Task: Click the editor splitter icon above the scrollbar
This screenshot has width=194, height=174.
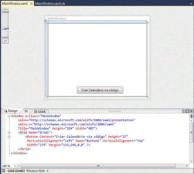Action: pos(191,116)
